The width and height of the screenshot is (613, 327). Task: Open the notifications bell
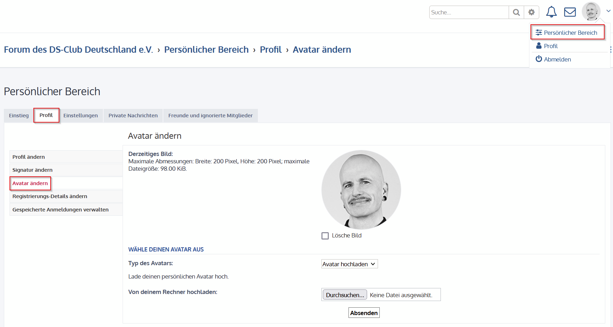point(551,12)
